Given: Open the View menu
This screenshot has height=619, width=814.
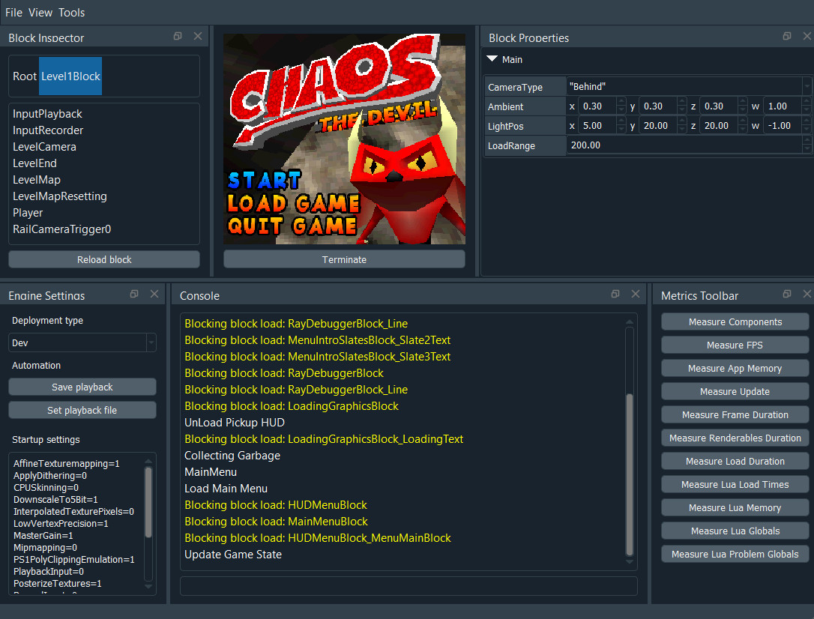Looking at the screenshot, I should 40,13.
